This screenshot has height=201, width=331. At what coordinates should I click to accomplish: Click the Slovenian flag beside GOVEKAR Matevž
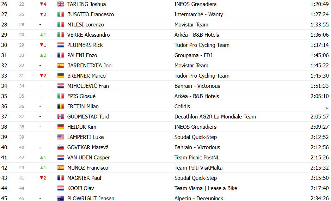[61, 147]
